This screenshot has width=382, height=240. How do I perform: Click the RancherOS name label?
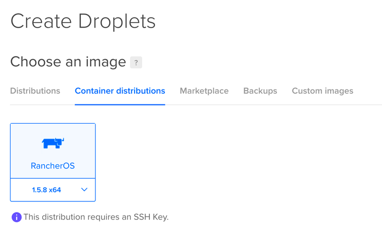tap(53, 166)
